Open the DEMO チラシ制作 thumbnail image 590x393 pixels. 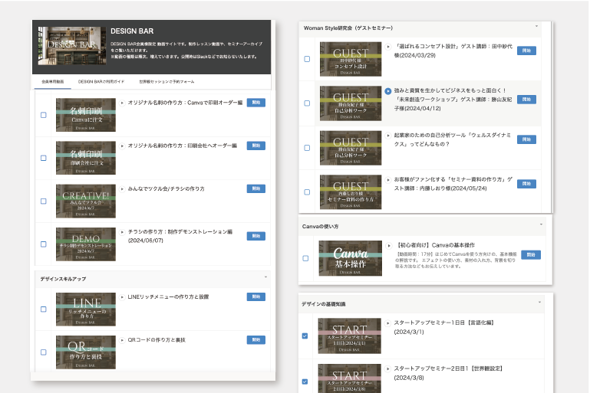(86, 243)
